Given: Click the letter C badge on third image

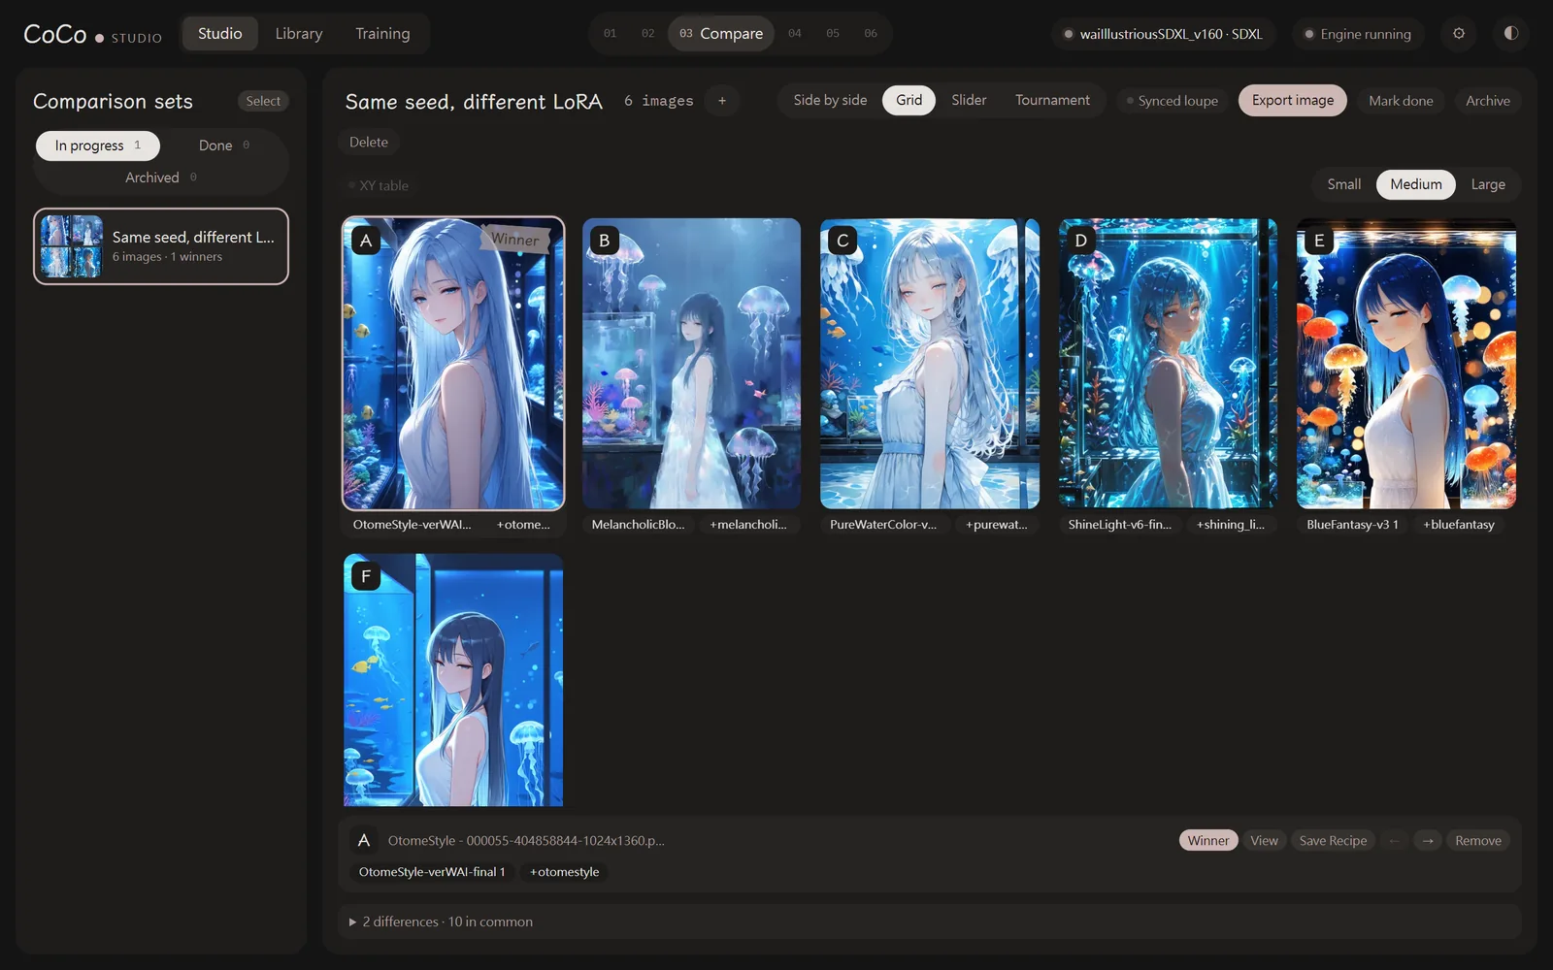Looking at the screenshot, I should [843, 241].
